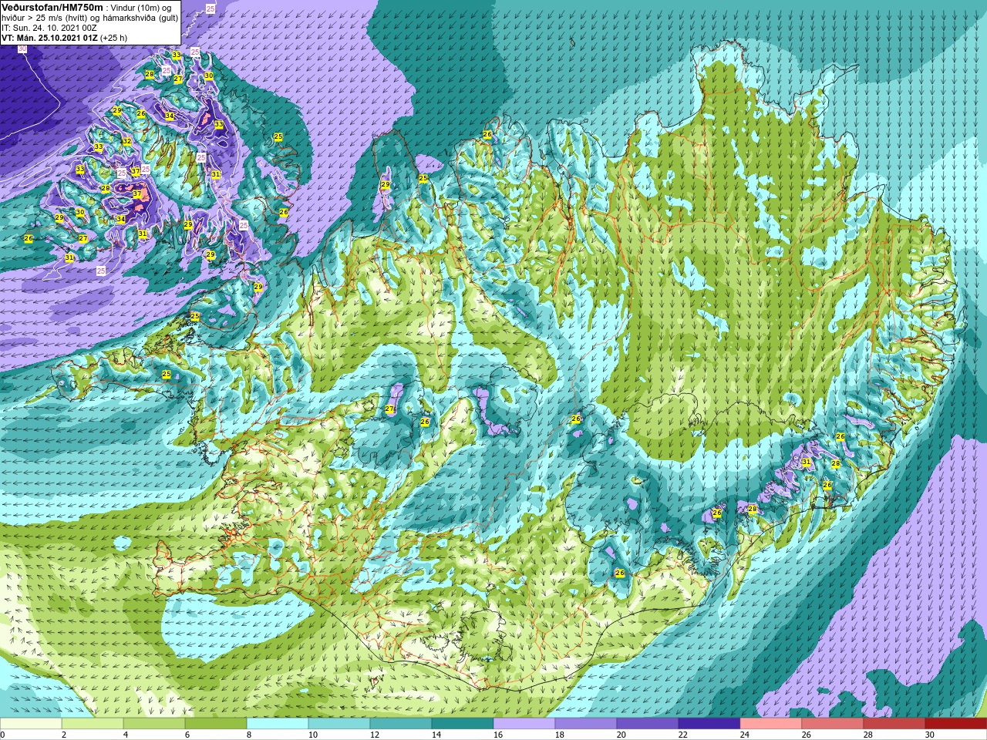
Task: Click the legend tick label '10'
Action: [x=312, y=735]
